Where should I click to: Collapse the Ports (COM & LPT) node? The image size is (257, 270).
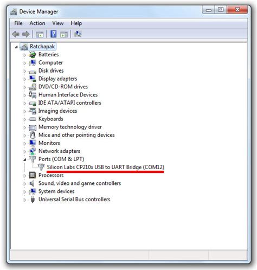click(24, 159)
